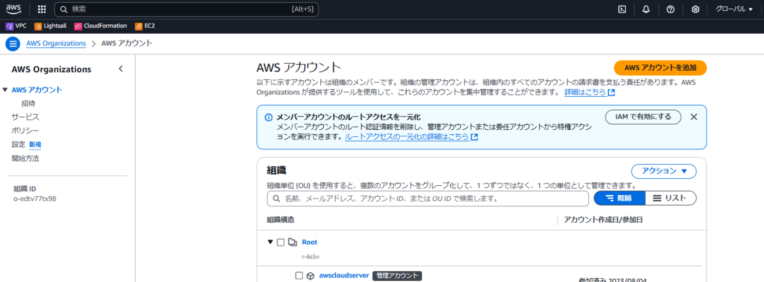Screen dimensions: 764x282
Task: Open the Root organization link
Action: [x=309, y=242]
